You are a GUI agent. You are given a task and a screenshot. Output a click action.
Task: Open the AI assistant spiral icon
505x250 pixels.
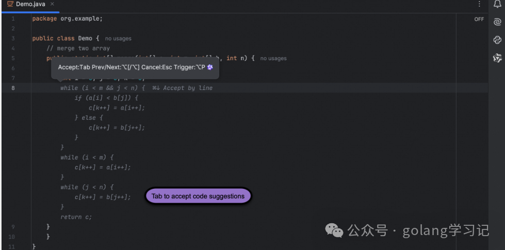(497, 22)
